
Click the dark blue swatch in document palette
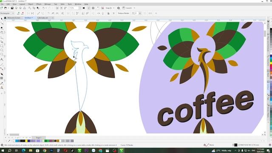point(29,141)
